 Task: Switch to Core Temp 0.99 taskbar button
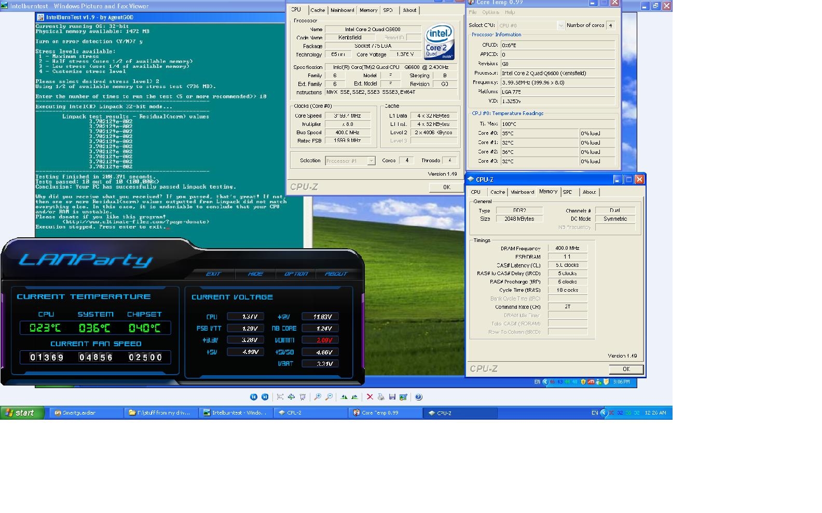(385, 413)
